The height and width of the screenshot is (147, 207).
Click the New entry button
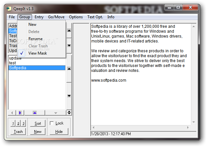pyautogui.click(x=38, y=132)
